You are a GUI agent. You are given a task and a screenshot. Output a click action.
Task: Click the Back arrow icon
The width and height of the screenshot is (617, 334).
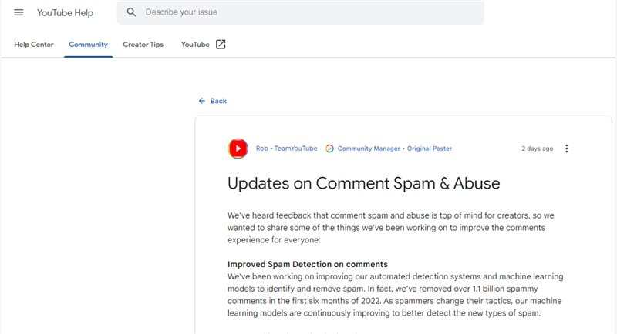[x=202, y=101]
